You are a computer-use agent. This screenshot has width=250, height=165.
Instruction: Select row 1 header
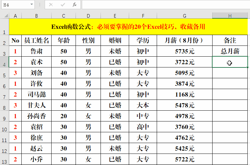5,27
